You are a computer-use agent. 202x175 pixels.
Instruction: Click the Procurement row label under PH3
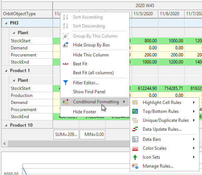point(31,55)
